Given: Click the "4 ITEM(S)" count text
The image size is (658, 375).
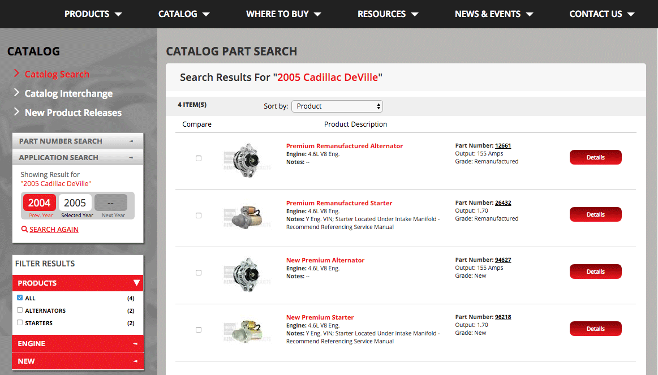Looking at the screenshot, I should coord(192,105).
